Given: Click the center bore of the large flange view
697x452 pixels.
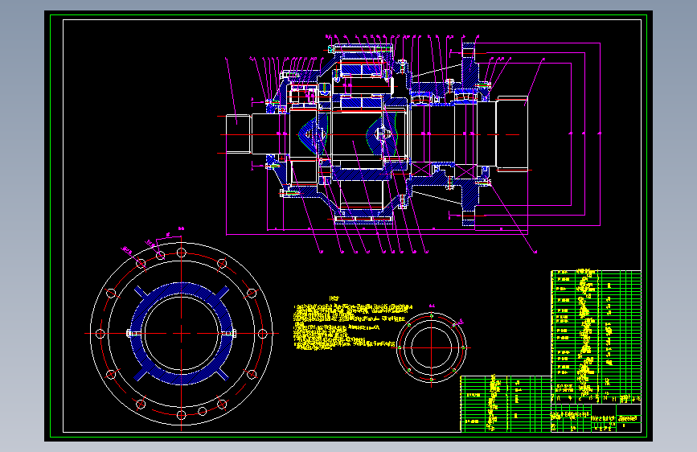Looking at the screenshot, I should [182, 333].
